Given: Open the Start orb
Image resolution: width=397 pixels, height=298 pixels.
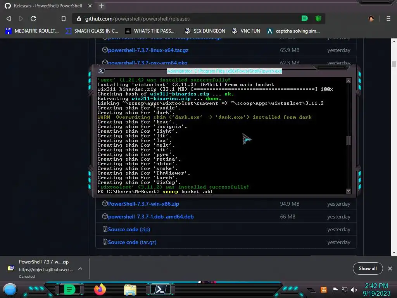Looking at the screenshot, I should point(10,289).
